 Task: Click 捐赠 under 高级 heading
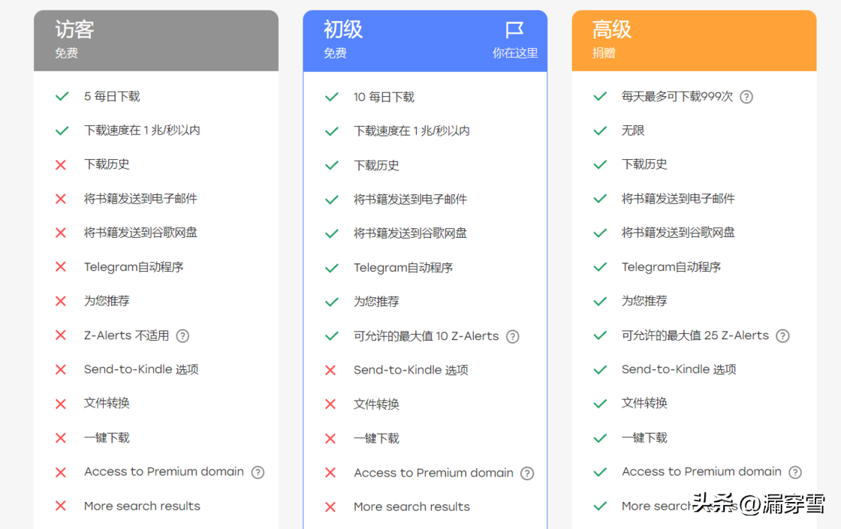[x=604, y=53]
